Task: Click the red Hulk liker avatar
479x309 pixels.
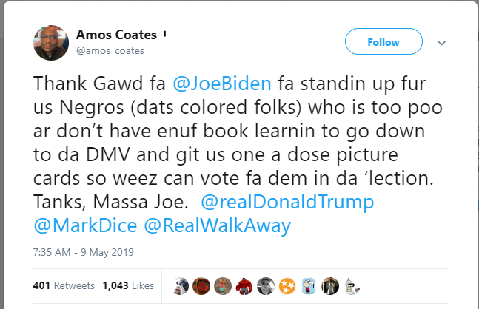Action: pos(244,285)
